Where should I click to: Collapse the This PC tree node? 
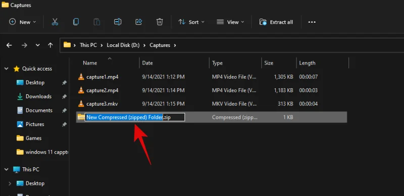click(7, 169)
